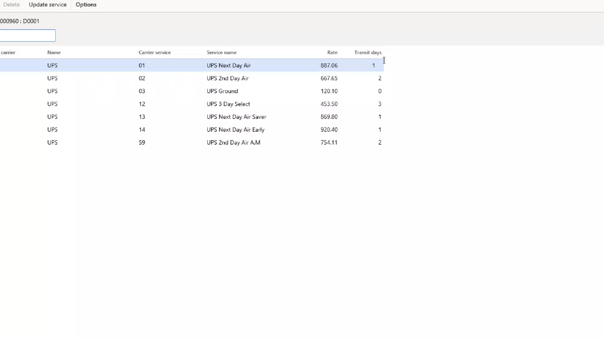Image resolution: width=604 pixels, height=340 pixels.
Task: Click the Rate column header
Action: point(332,52)
